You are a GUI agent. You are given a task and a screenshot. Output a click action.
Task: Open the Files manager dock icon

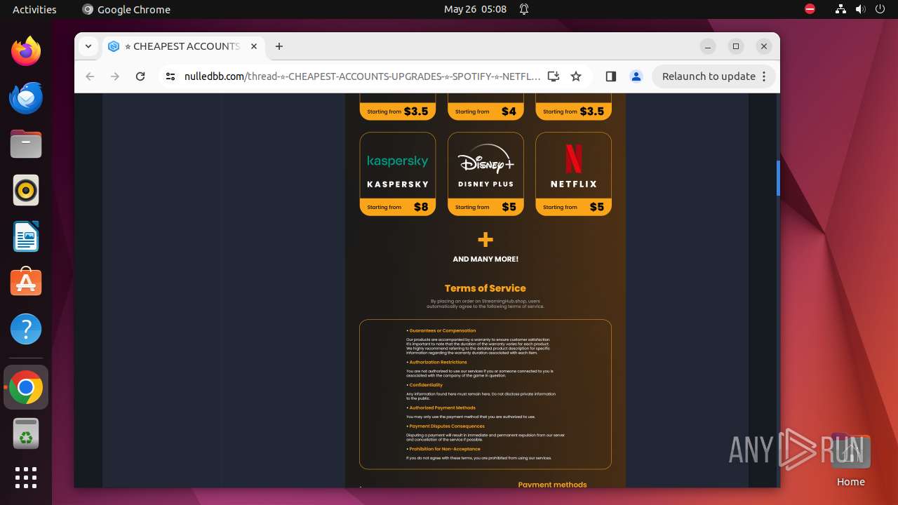[x=26, y=144]
